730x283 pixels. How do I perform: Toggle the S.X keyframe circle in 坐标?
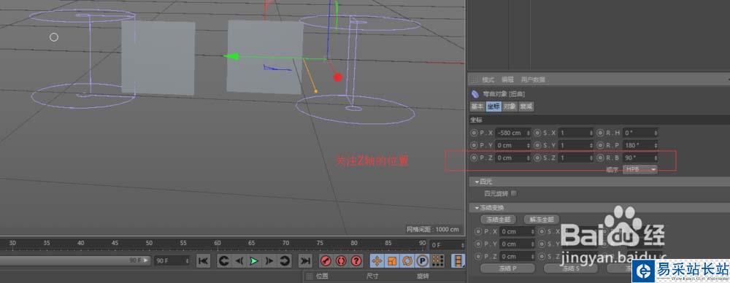click(x=537, y=133)
